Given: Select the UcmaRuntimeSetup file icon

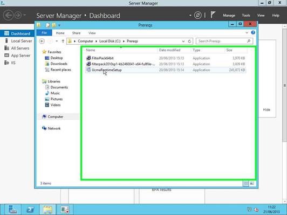Looking at the screenshot, I should click(88, 70).
